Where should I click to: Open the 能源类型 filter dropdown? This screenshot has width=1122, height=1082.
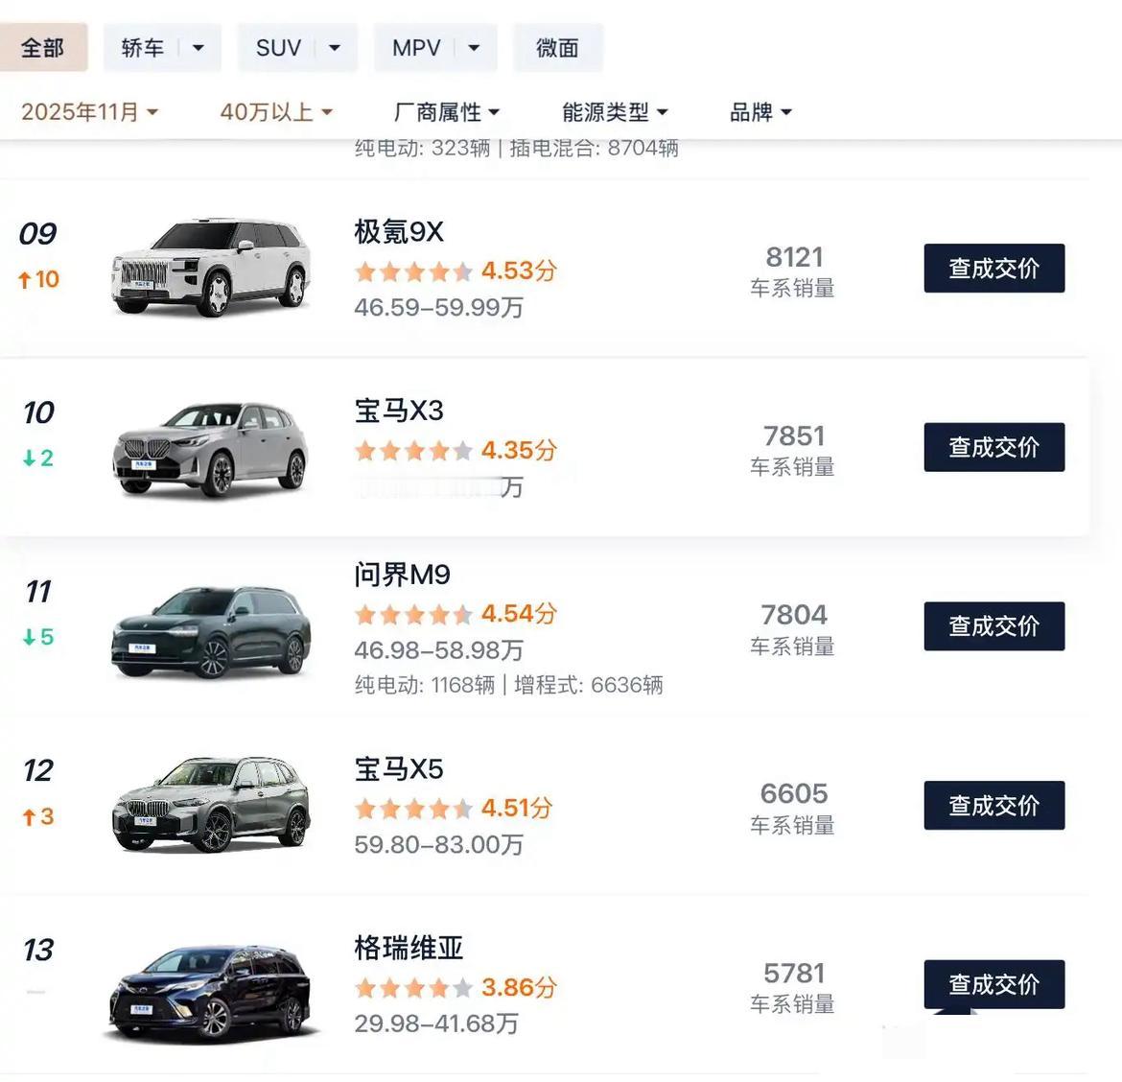point(615,112)
